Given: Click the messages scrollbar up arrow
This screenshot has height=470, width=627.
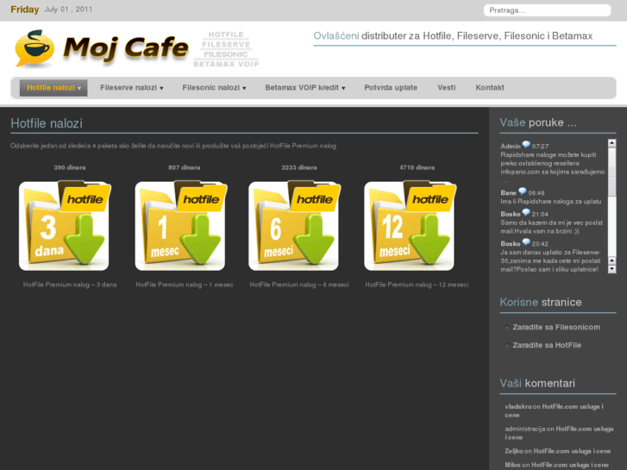Looking at the screenshot, I should pyautogui.click(x=611, y=143).
